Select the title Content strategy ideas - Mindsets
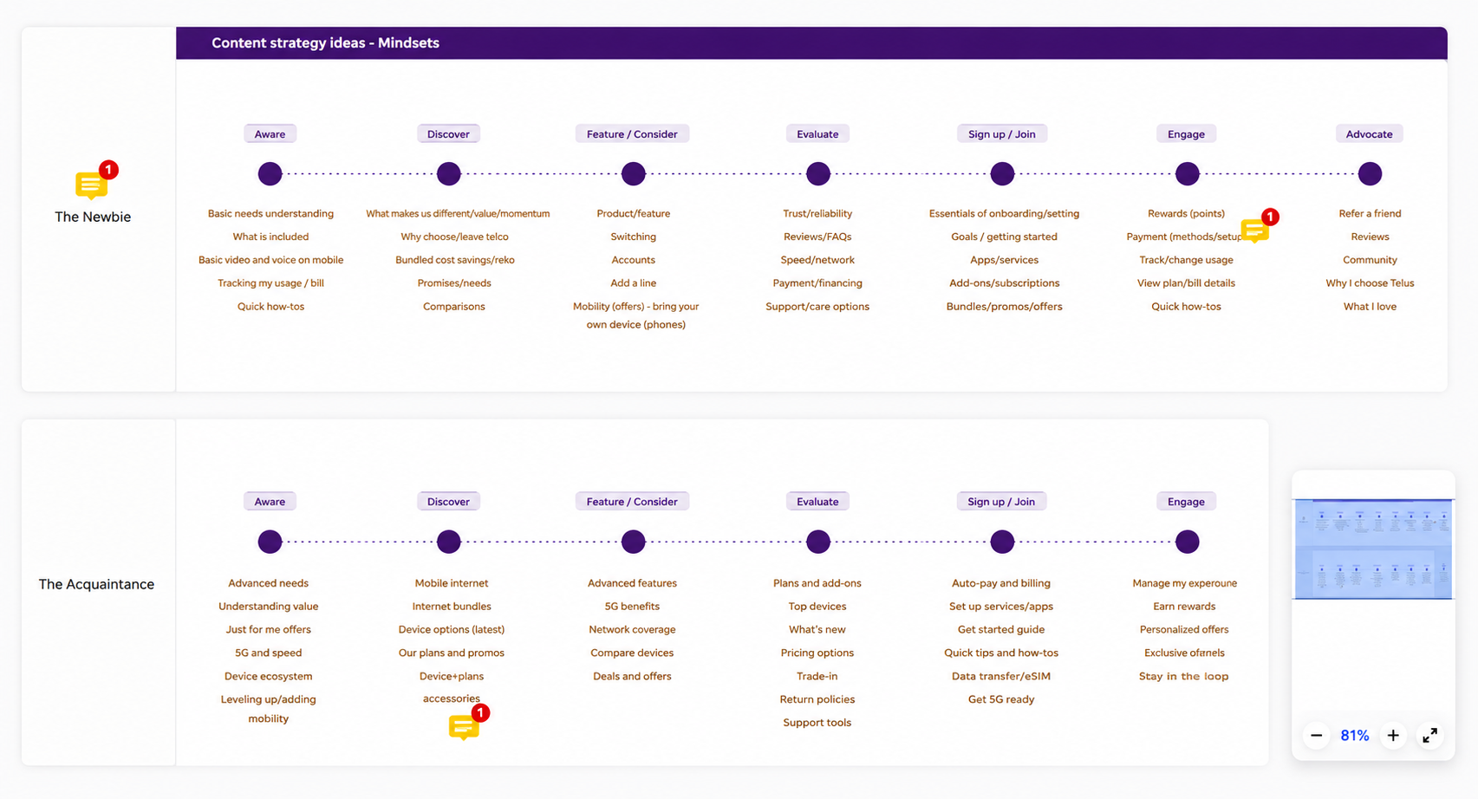 (x=325, y=43)
